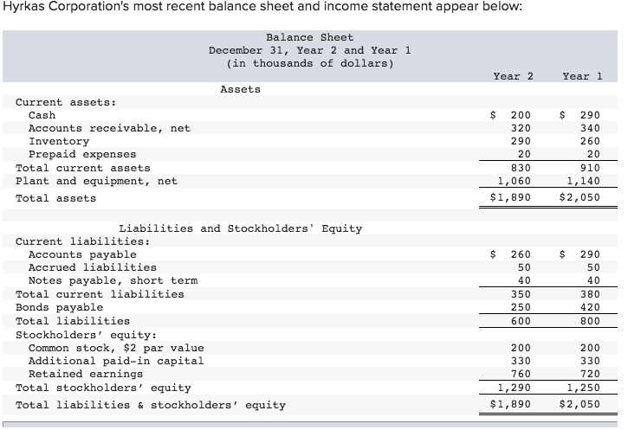This screenshot has height=430, width=628.
Task: Select the 'Year 2' column header
Action: (x=513, y=76)
